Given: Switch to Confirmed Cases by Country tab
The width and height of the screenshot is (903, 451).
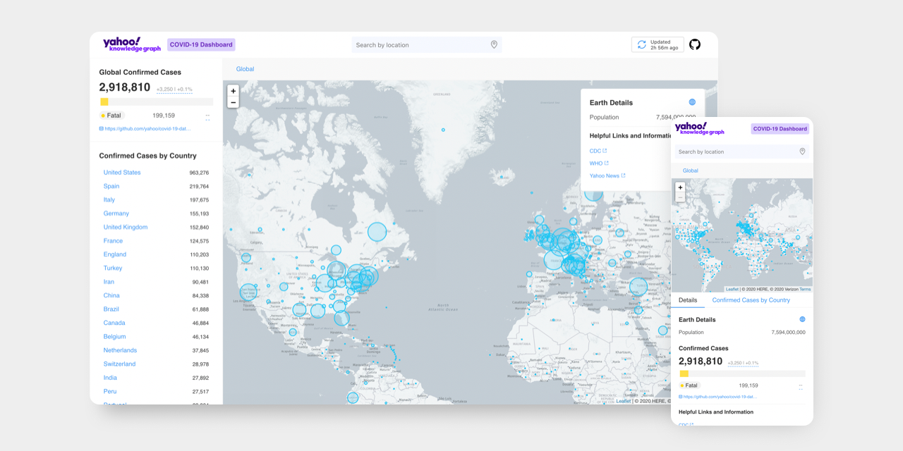Looking at the screenshot, I should coord(751,300).
